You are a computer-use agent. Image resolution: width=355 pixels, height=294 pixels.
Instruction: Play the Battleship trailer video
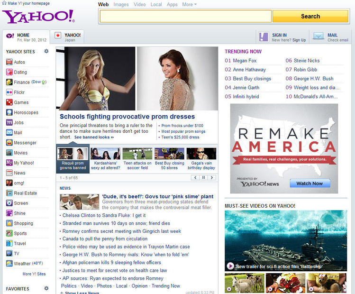pyautogui.click(x=286, y=240)
